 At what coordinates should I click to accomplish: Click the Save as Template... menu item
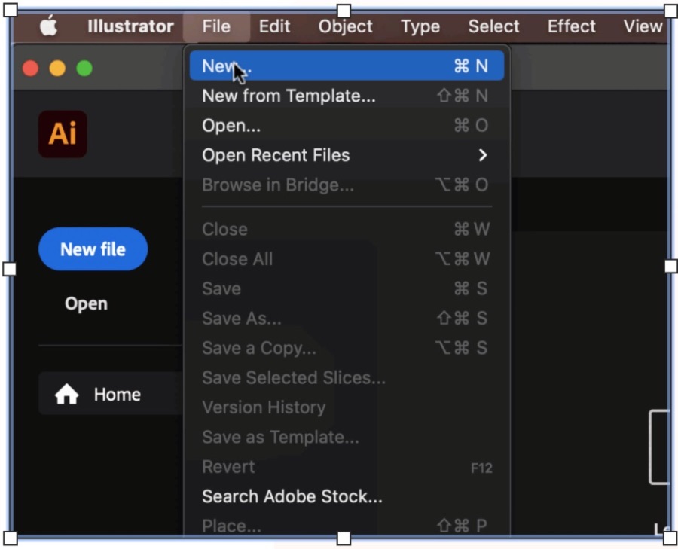347,437
